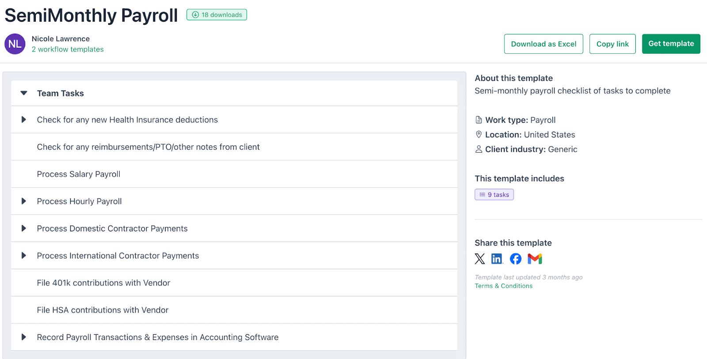Click Check for any new Health Insurance label

[x=127, y=120]
